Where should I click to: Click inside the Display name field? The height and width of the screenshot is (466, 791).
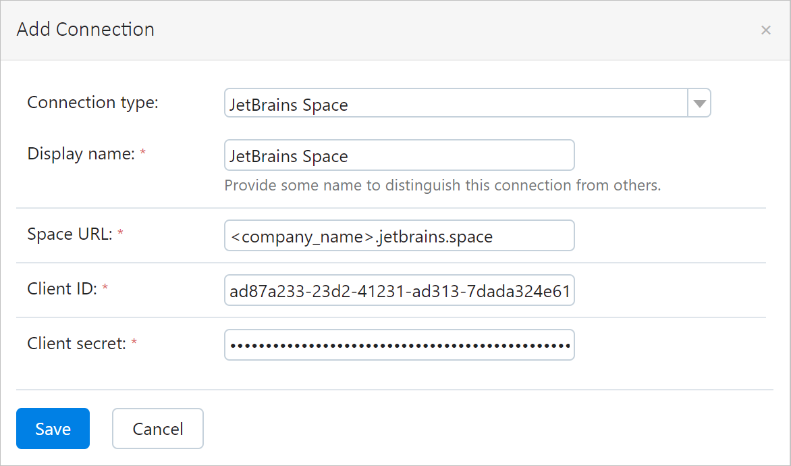(400, 155)
